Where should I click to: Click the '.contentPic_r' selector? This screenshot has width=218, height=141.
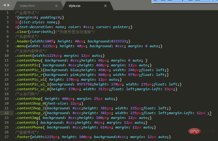[29, 75]
